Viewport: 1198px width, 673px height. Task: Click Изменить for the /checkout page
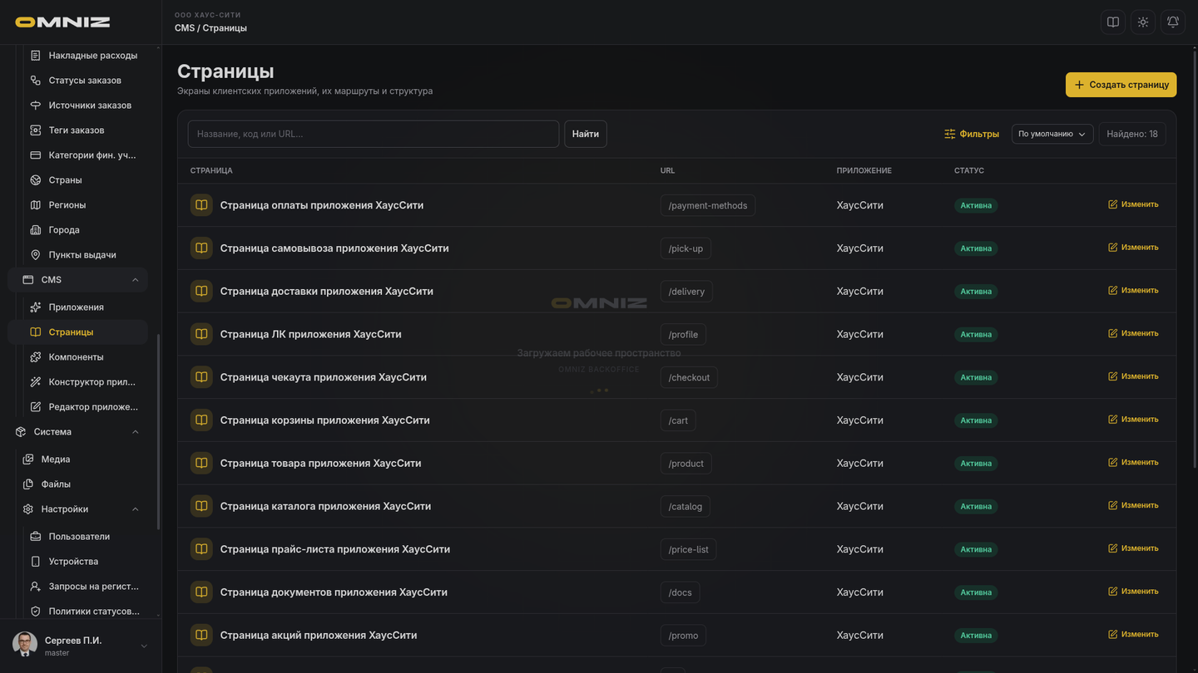click(1133, 376)
